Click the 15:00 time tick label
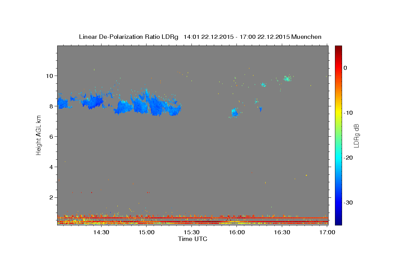406x270 pixels. (146, 232)
